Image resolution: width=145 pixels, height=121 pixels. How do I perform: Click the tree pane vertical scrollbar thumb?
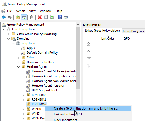[78, 58]
